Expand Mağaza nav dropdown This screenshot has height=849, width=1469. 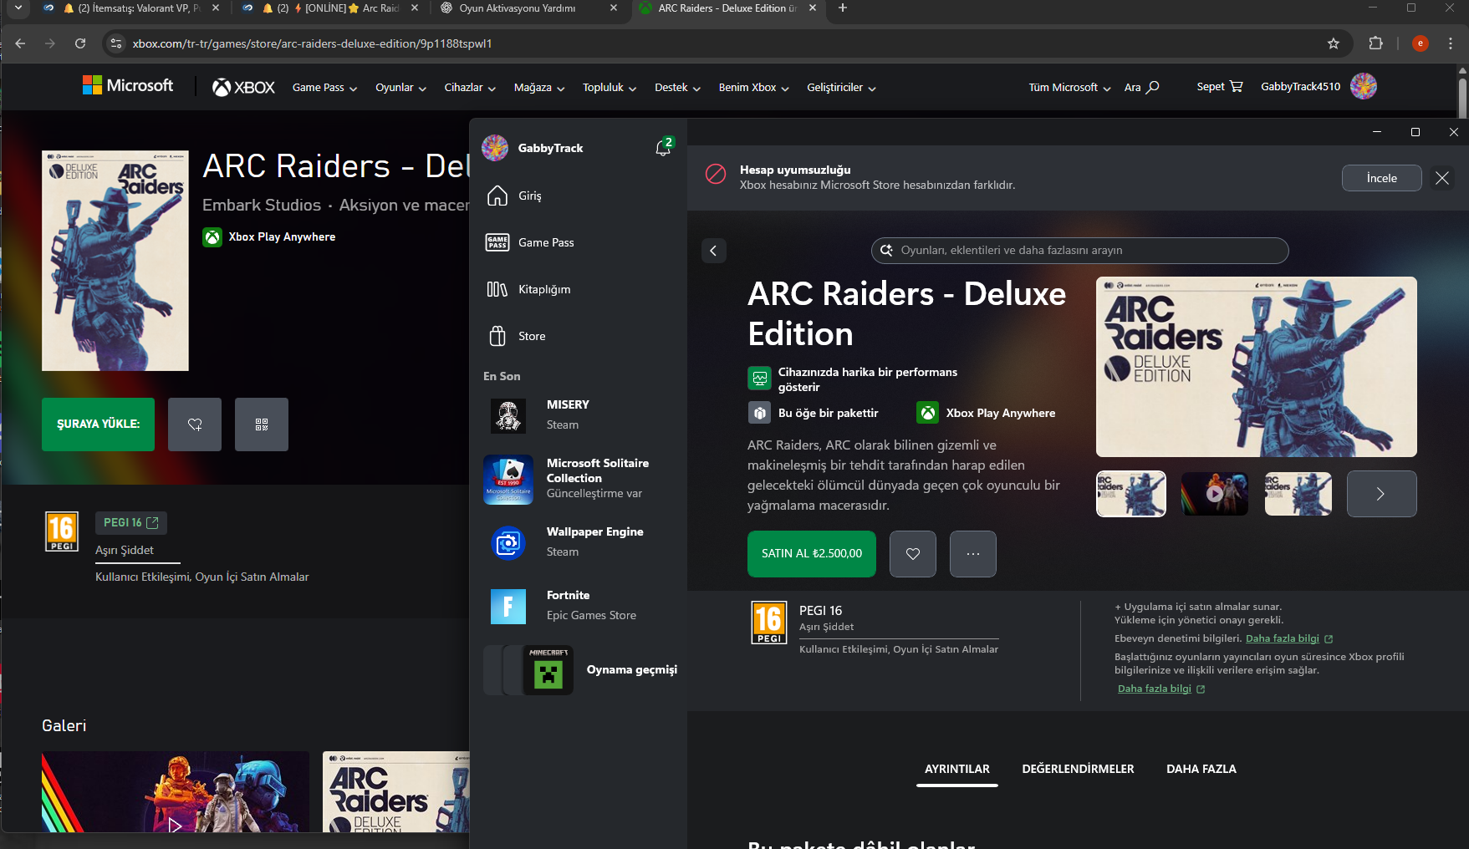tap(539, 88)
